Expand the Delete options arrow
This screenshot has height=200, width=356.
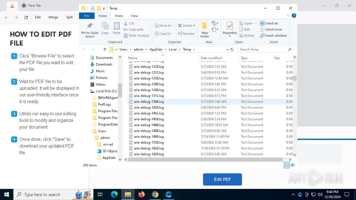coord(194,26)
